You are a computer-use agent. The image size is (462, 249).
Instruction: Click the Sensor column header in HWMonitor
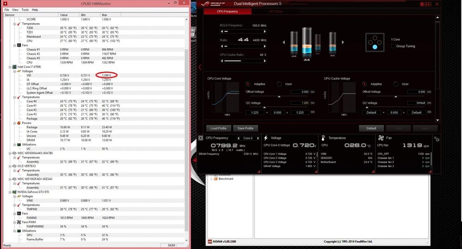[31, 15]
